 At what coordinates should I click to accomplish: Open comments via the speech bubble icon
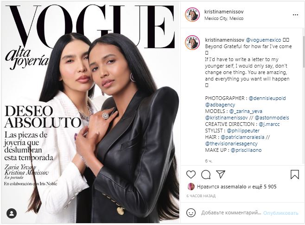pos(206,175)
